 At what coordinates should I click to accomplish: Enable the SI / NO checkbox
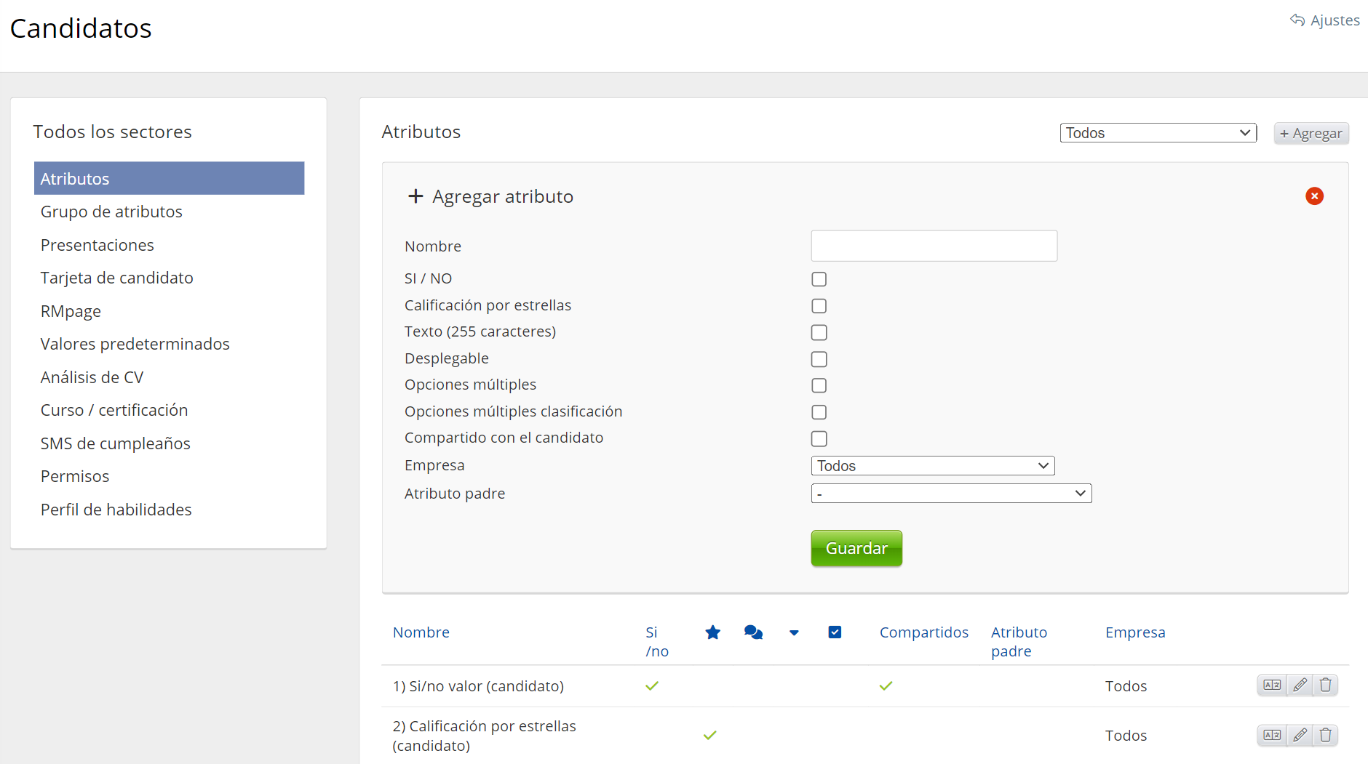coord(819,279)
